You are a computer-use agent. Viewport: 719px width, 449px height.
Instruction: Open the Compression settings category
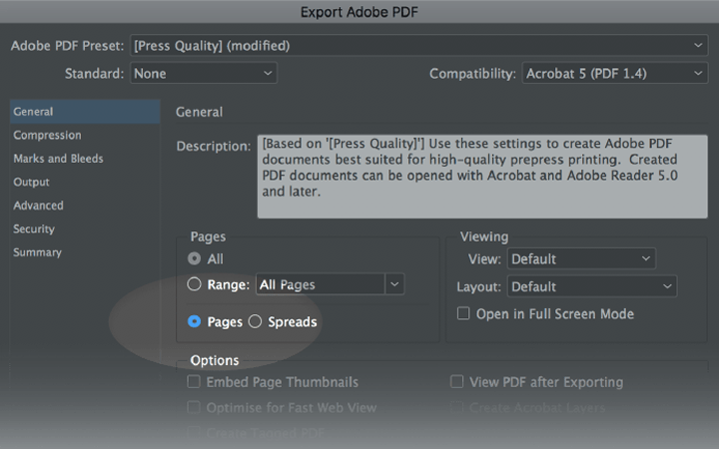click(47, 135)
